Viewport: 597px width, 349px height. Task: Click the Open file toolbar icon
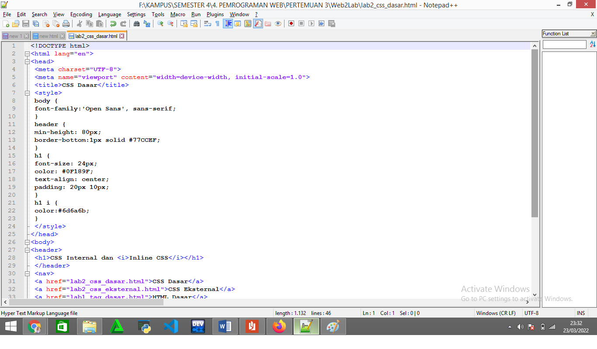click(x=16, y=24)
